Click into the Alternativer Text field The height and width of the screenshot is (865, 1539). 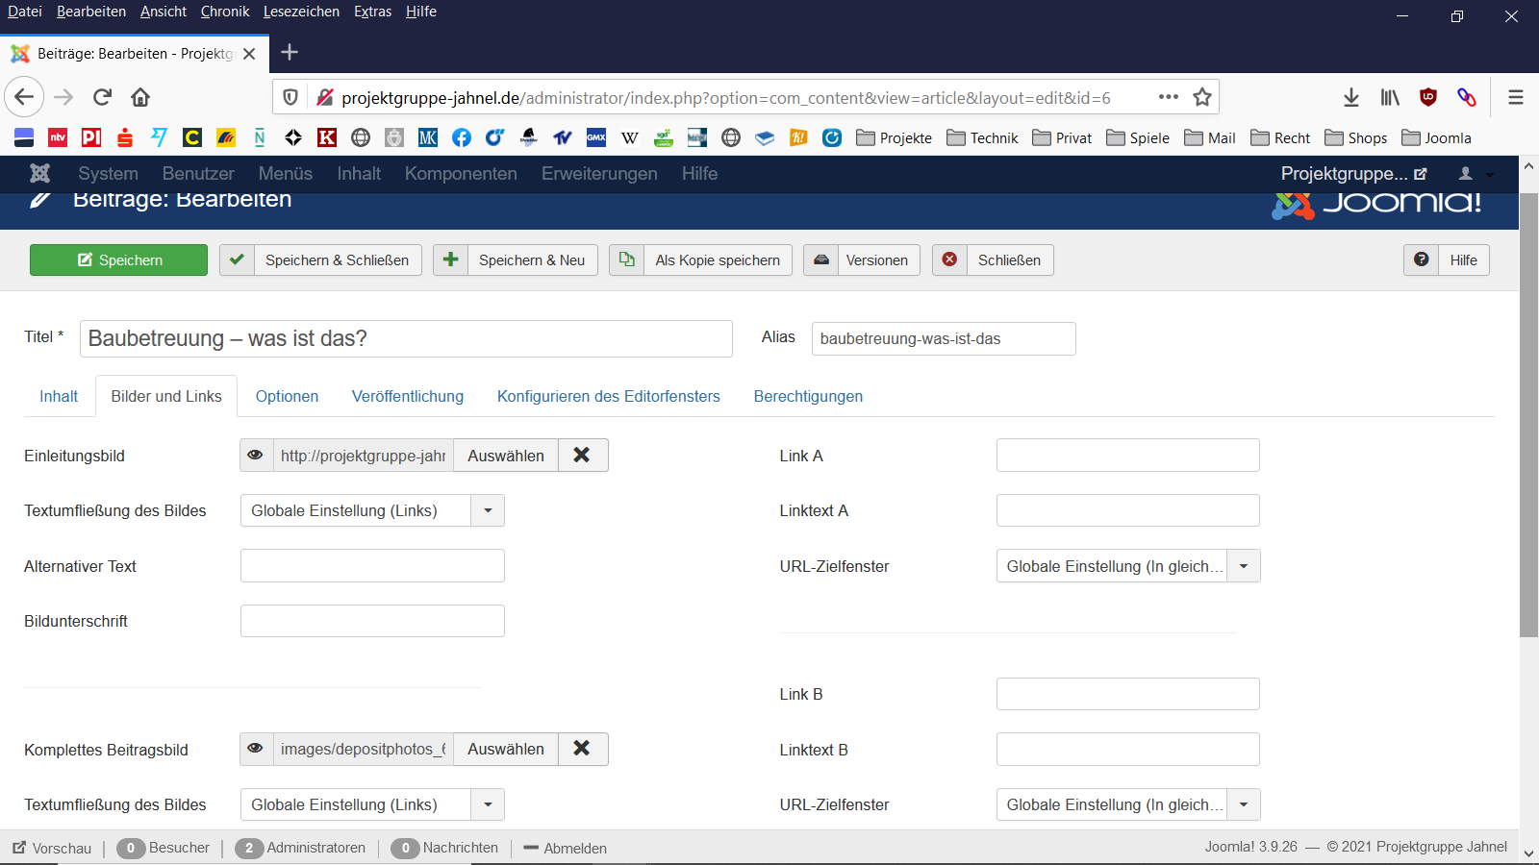[372, 566]
